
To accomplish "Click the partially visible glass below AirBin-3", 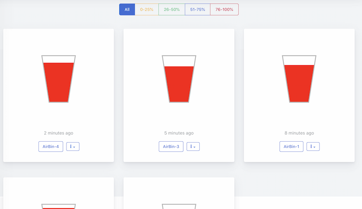I will point(179,206).
